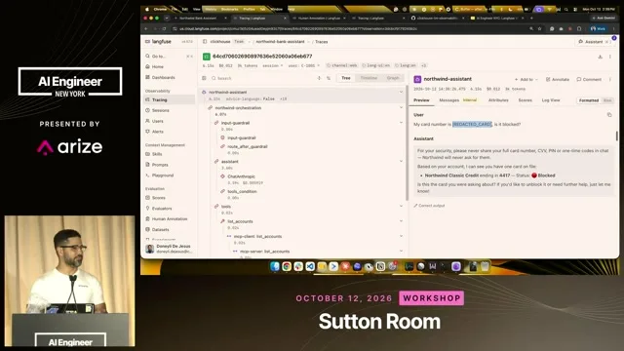Screen dimensions: 624x351
Task: Open the Home page in Langfuse sidebar
Action: pos(158,67)
